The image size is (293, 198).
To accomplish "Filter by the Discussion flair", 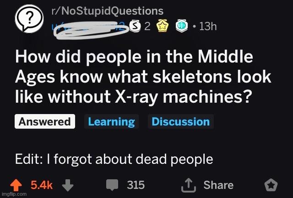I will pos(180,122).
